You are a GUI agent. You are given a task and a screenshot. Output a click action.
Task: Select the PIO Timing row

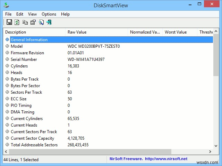click(108, 105)
